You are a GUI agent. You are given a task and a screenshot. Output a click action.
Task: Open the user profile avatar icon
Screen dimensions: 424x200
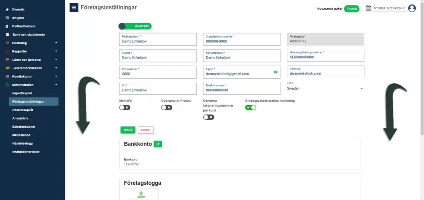(412, 8)
